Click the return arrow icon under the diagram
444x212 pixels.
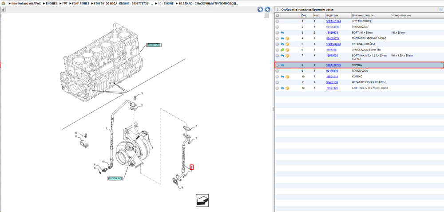(202, 200)
